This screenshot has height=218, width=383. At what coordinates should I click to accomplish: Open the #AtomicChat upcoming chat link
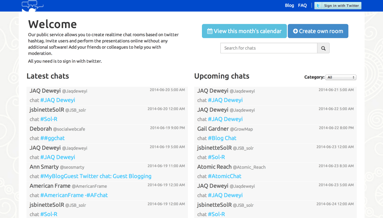coord(225,176)
